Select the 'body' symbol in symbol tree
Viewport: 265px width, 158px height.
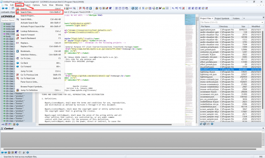[8, 36]
